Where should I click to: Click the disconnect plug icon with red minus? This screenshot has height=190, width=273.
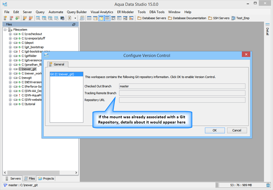coord(31,18)
